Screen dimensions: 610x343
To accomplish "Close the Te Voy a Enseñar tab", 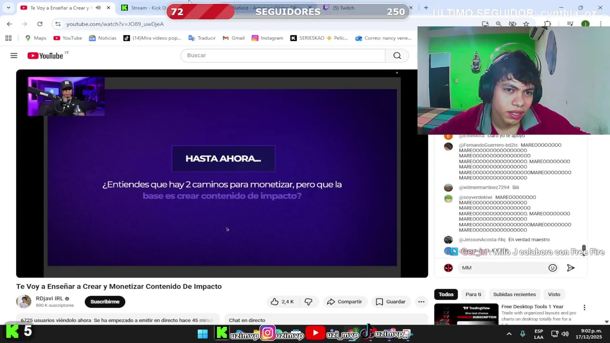I will coord(108,8).
